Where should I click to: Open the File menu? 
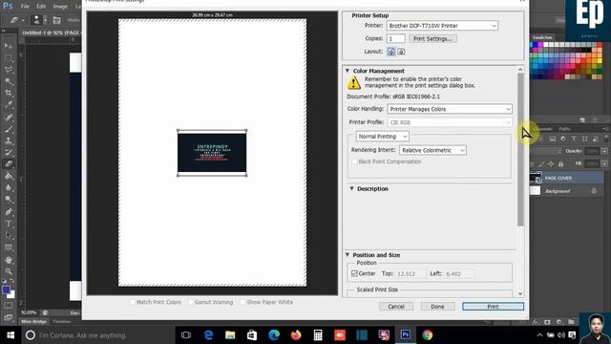click(x=25, y=7)
